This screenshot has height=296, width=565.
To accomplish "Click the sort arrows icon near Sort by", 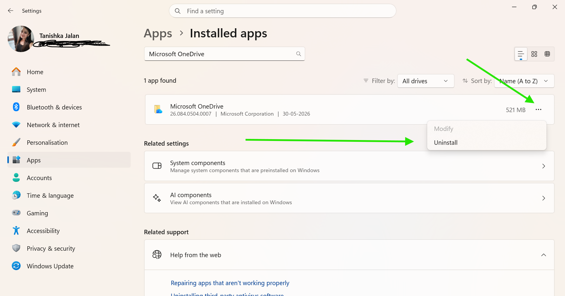I will pos(465,81).
